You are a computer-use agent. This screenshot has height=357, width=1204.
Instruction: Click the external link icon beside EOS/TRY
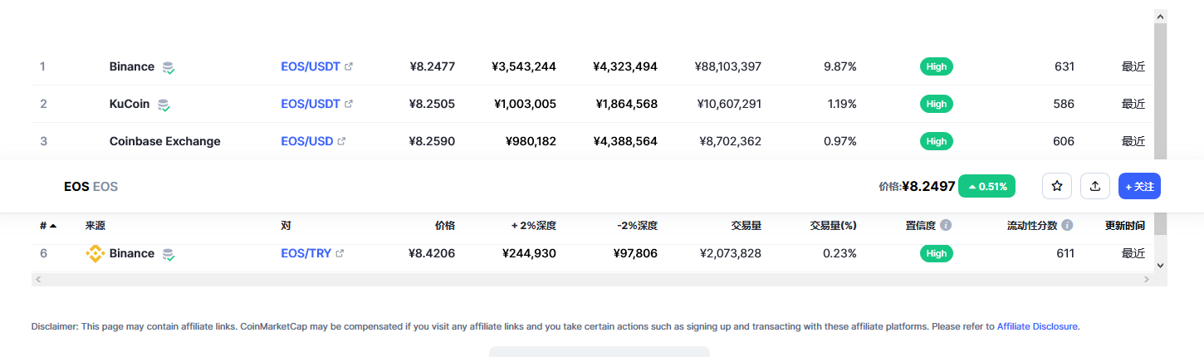(340, 253)
